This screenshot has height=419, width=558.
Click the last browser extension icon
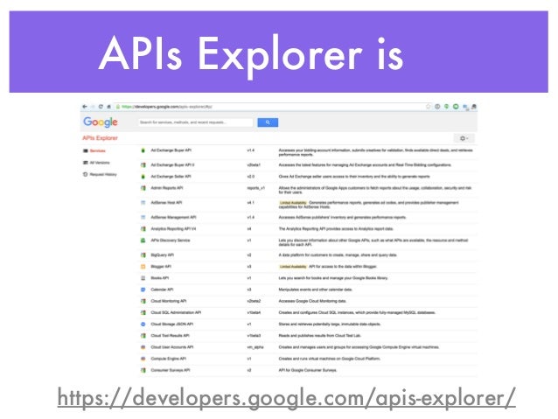pyautogui.click(x=474, y=107)
